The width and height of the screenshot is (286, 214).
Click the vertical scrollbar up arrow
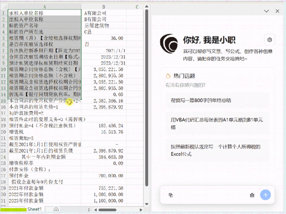[x=147, y=6]
